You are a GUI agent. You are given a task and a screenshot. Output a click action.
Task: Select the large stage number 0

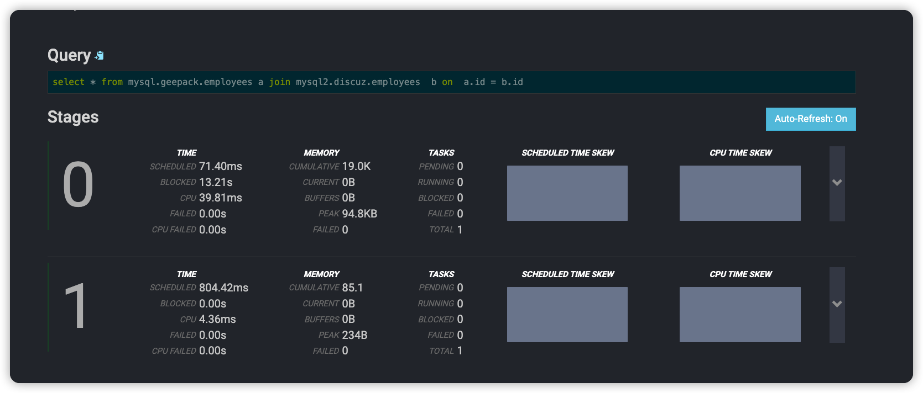pos(78,185)
